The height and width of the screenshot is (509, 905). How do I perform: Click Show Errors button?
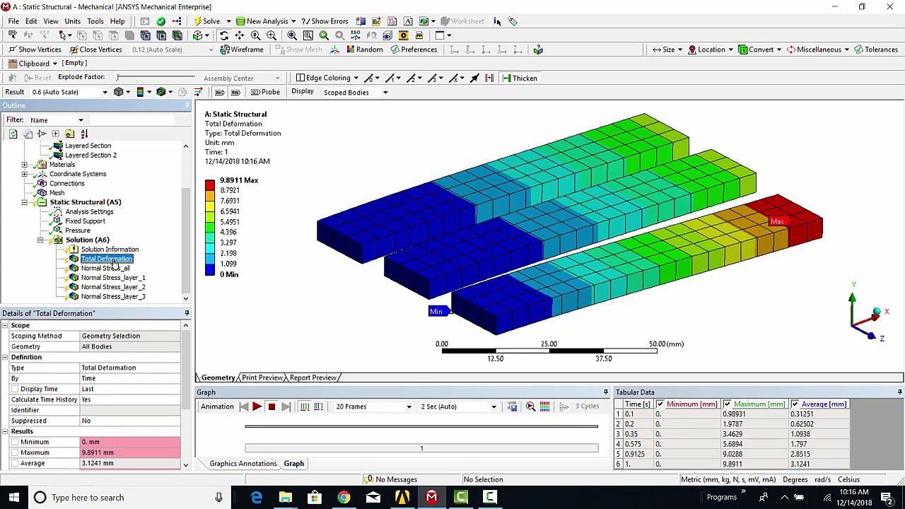coord(325,21)
